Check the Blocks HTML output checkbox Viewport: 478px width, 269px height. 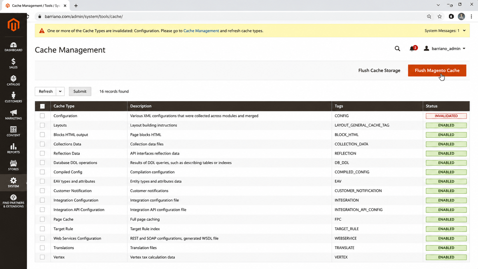point(42,135)
